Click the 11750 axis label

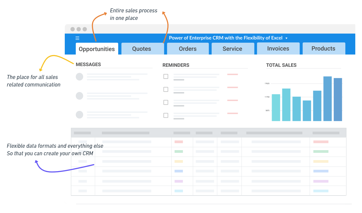[267, 97]
